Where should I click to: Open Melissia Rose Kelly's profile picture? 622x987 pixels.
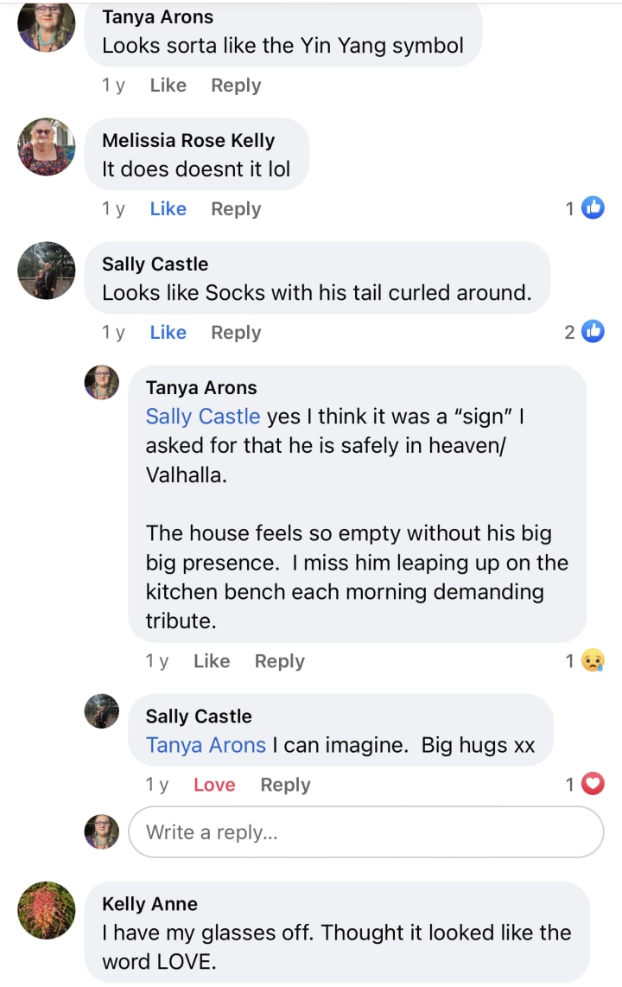47,148
